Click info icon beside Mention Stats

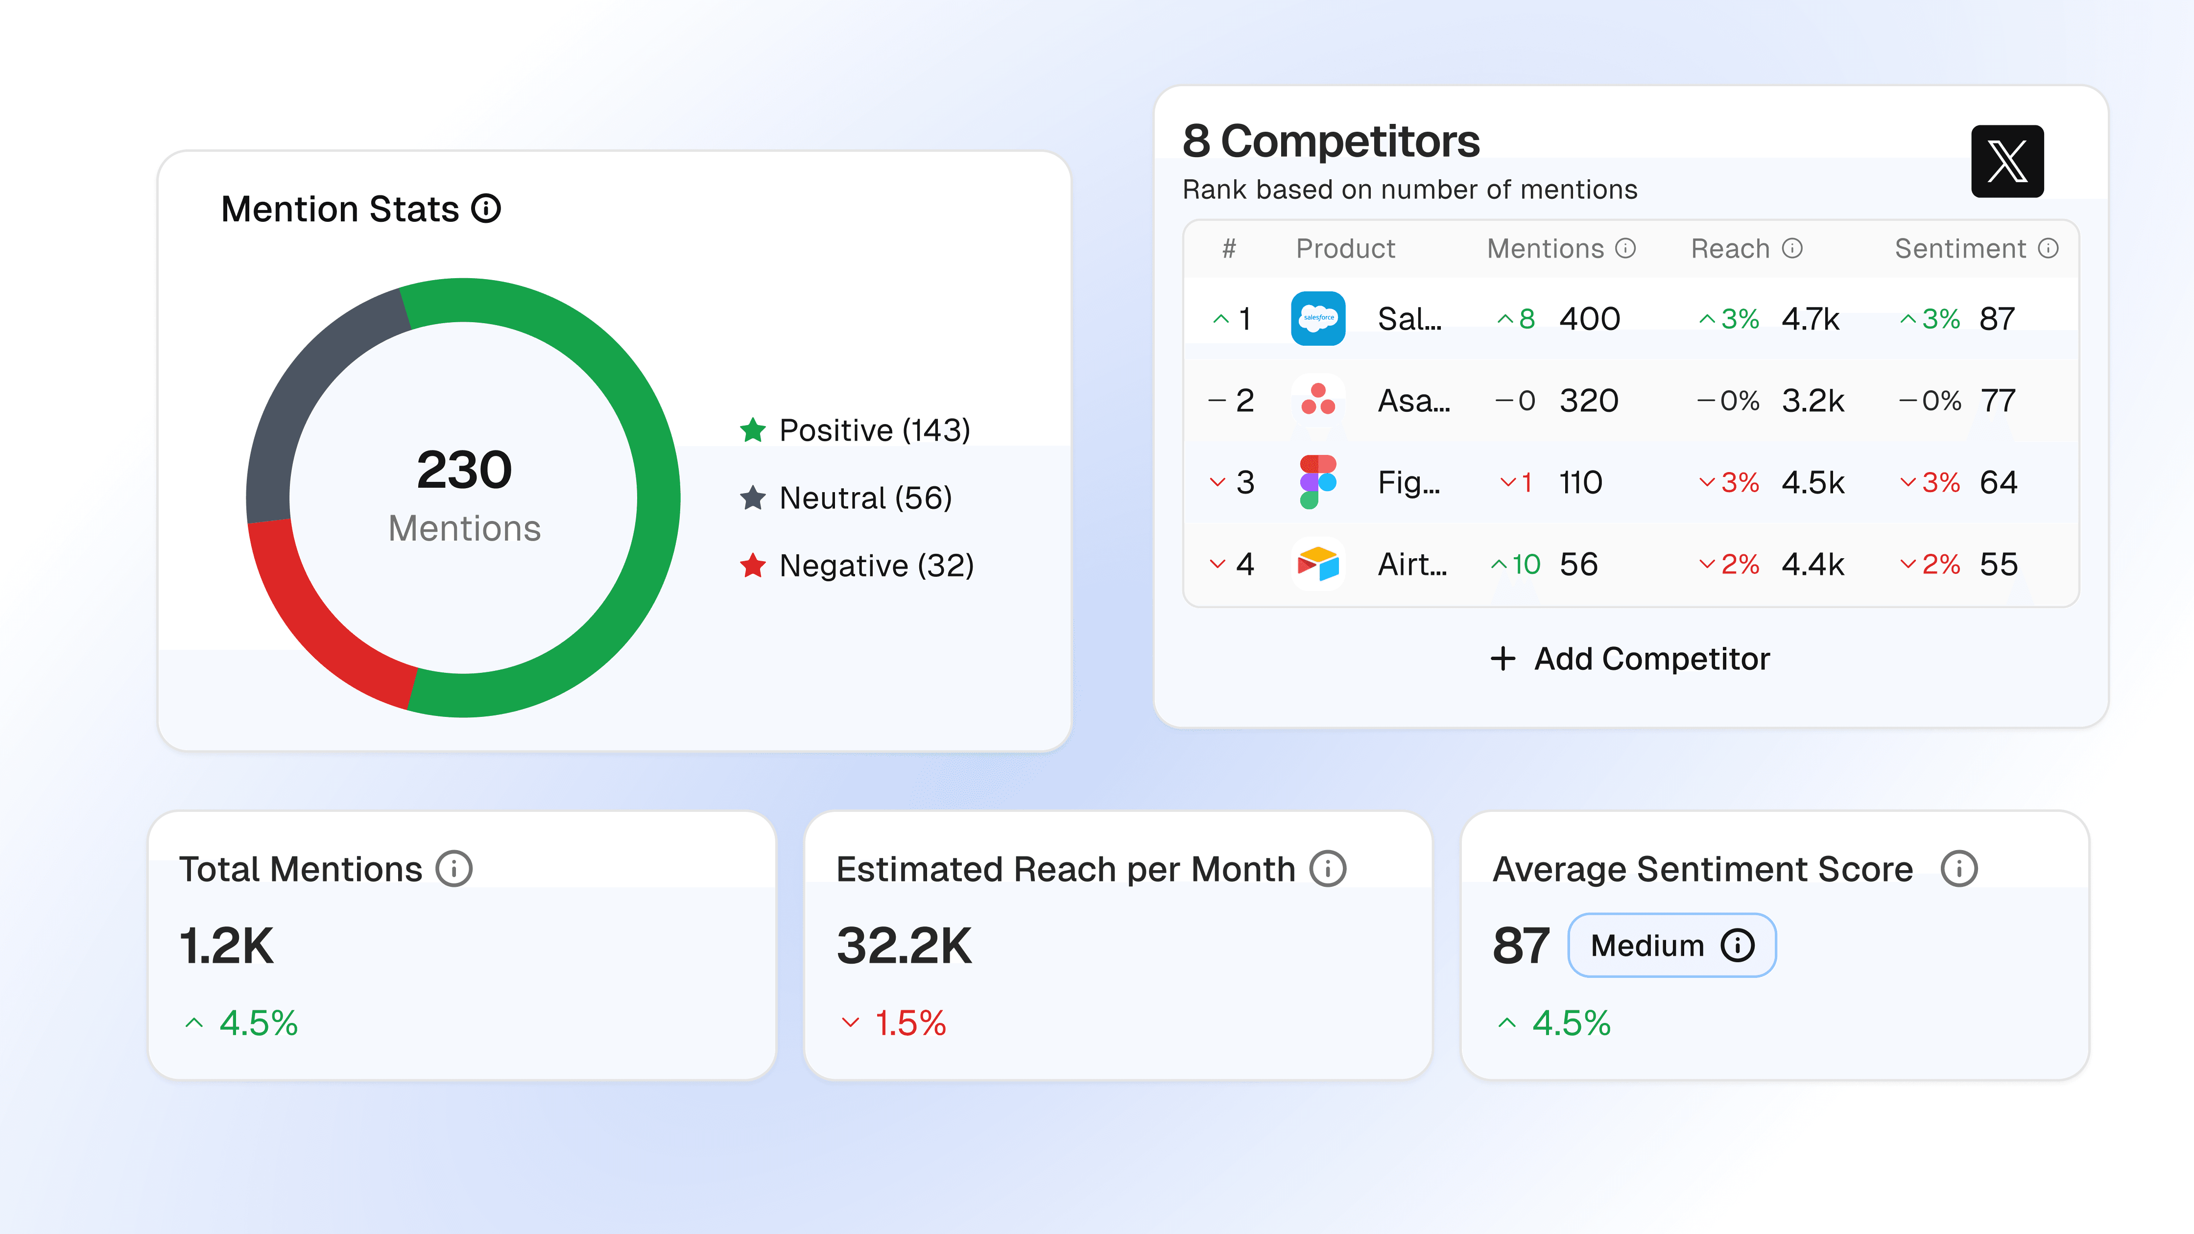pyautogui.click(x=486, y=209)
